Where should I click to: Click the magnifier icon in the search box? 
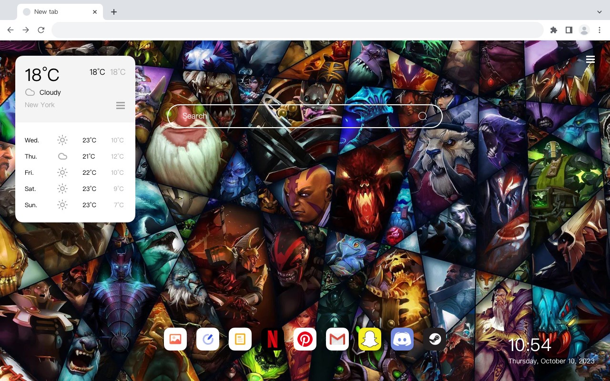coord(422,116)
